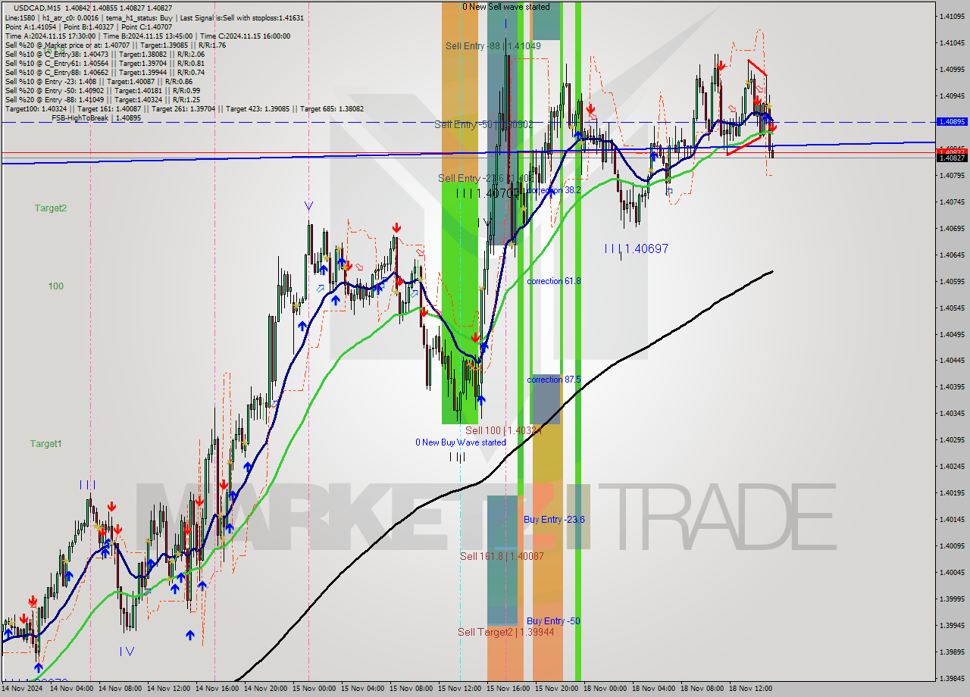
Task: Click the 1.41045 price axis value
Action: tap(952, 42)
